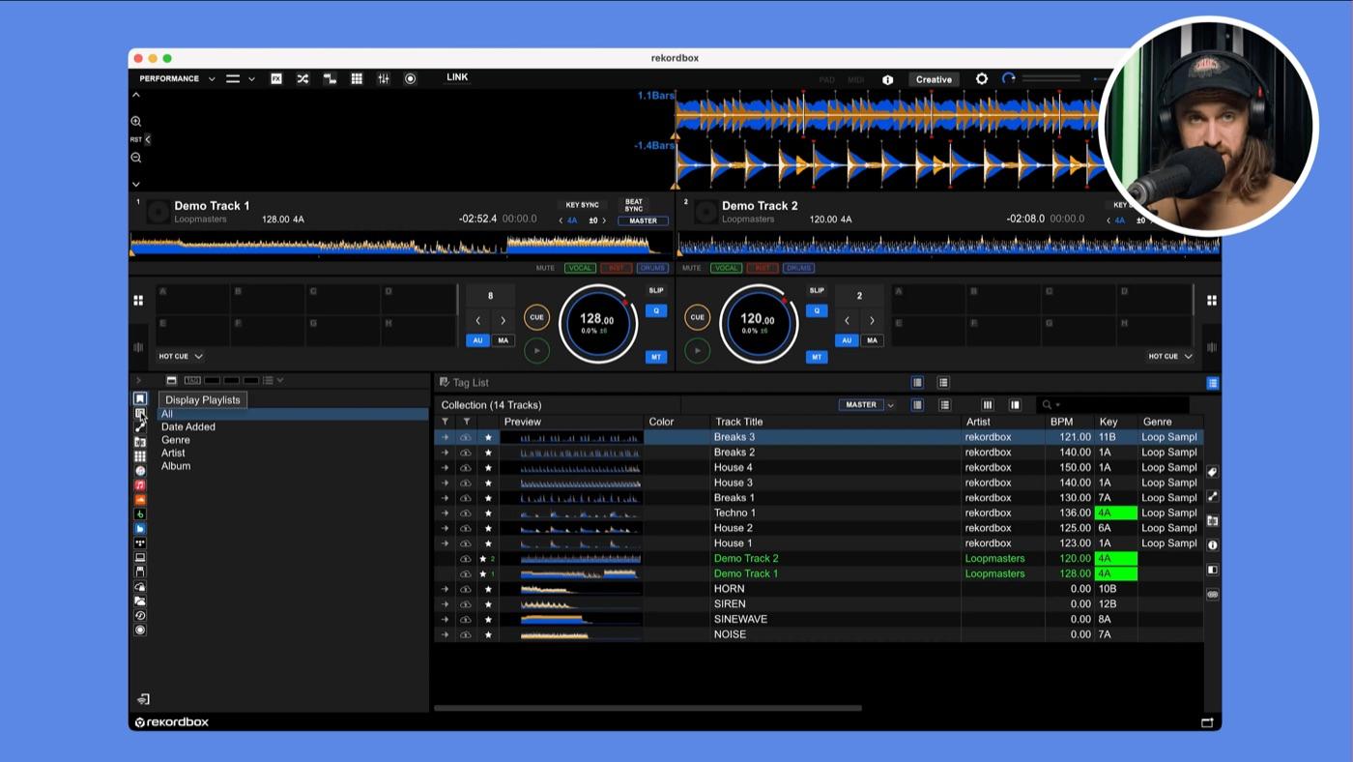Open the Tidal sidebar icon
1353x762 pixels.
pos(140,543)
